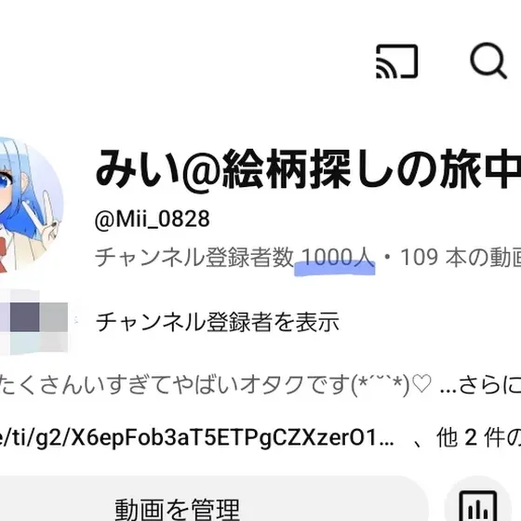Open the channel profile avatar picture

click(29, 205)
